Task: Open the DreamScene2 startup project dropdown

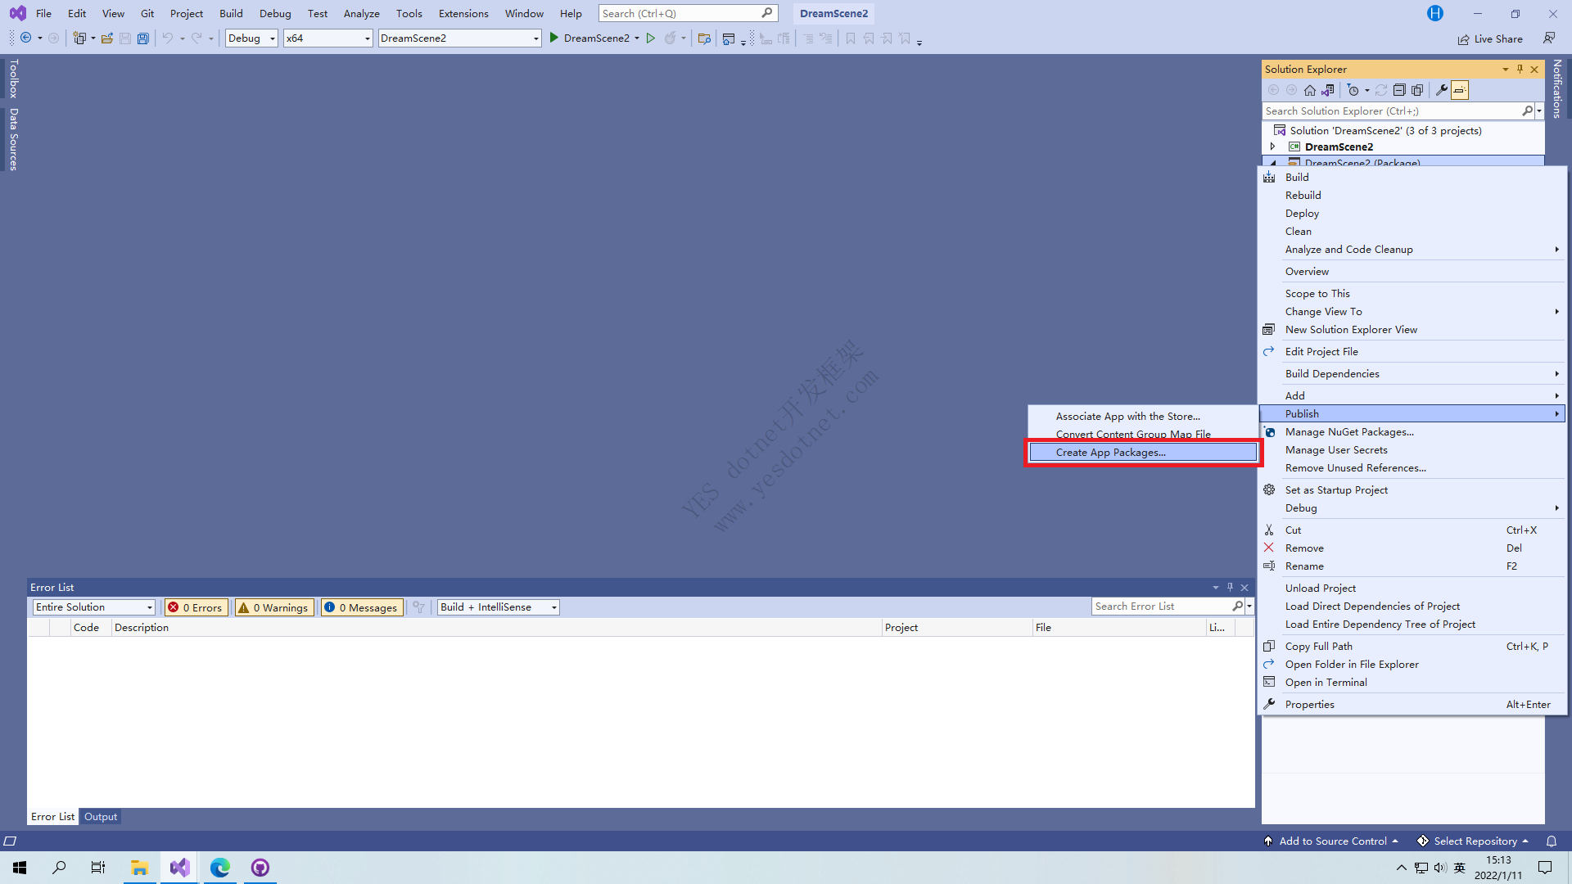Action: pyautogui.click(x=459, y=38)
